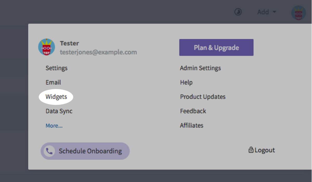Screen dimensions: 312x182
Task: Select Email in the account menu
Action: click(x=53, y=82)
